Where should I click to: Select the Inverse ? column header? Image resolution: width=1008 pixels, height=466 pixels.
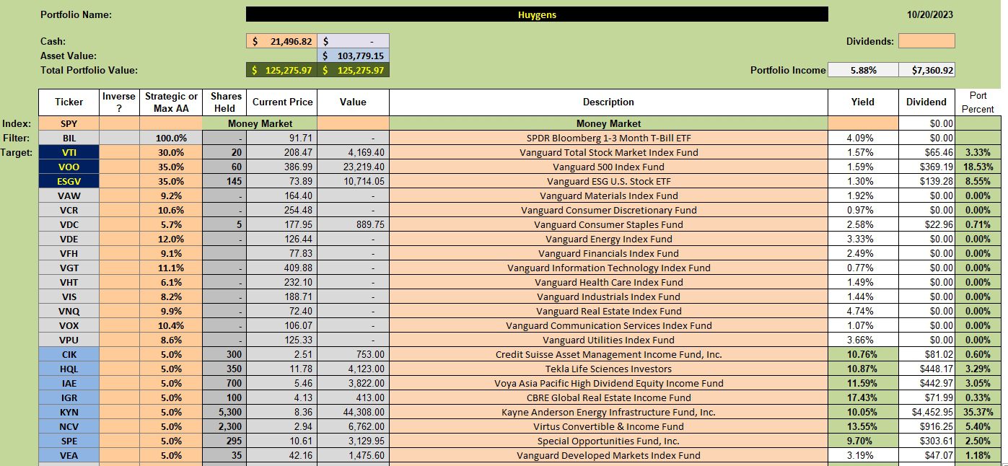(120, 102)
